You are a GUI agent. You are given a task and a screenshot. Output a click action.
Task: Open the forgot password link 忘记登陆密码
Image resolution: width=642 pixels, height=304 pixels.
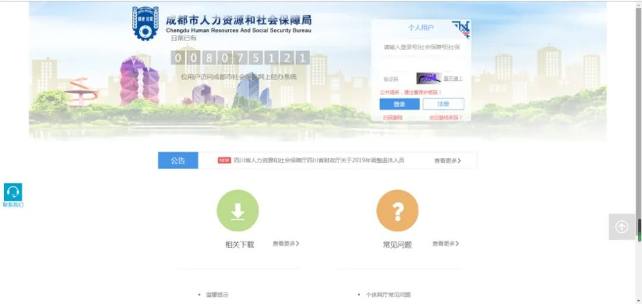[445, 118]
